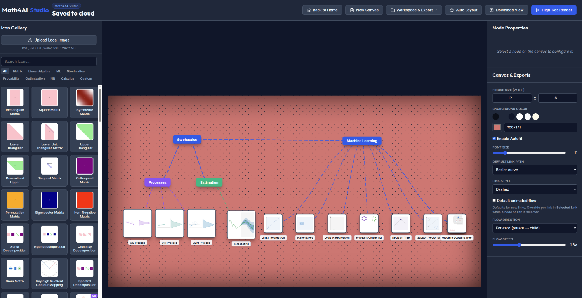Choose the Permutation Matrix icon

click(x=15, y=205)
